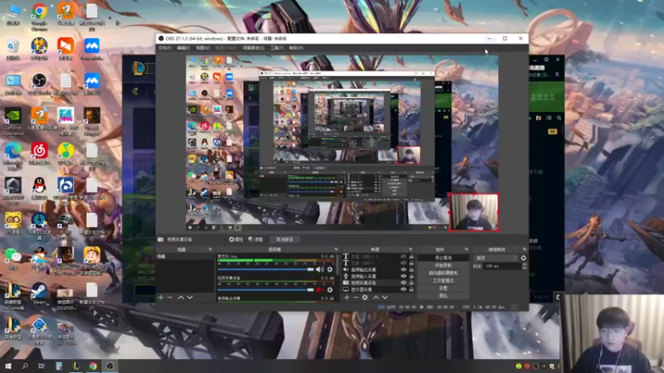Image resolution: width=664 pixels, height=373 pixels.
Task: Open 设置 in the controls panel
Action: coord(443,288)
